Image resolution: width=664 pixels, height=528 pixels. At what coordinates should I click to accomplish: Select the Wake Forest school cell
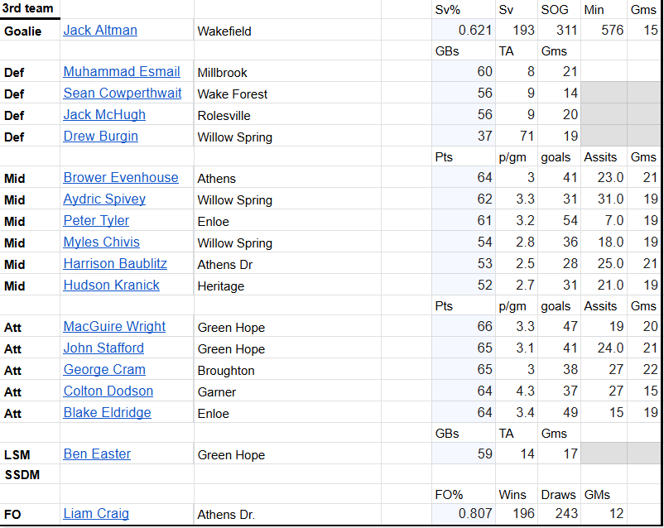(287, 94)
